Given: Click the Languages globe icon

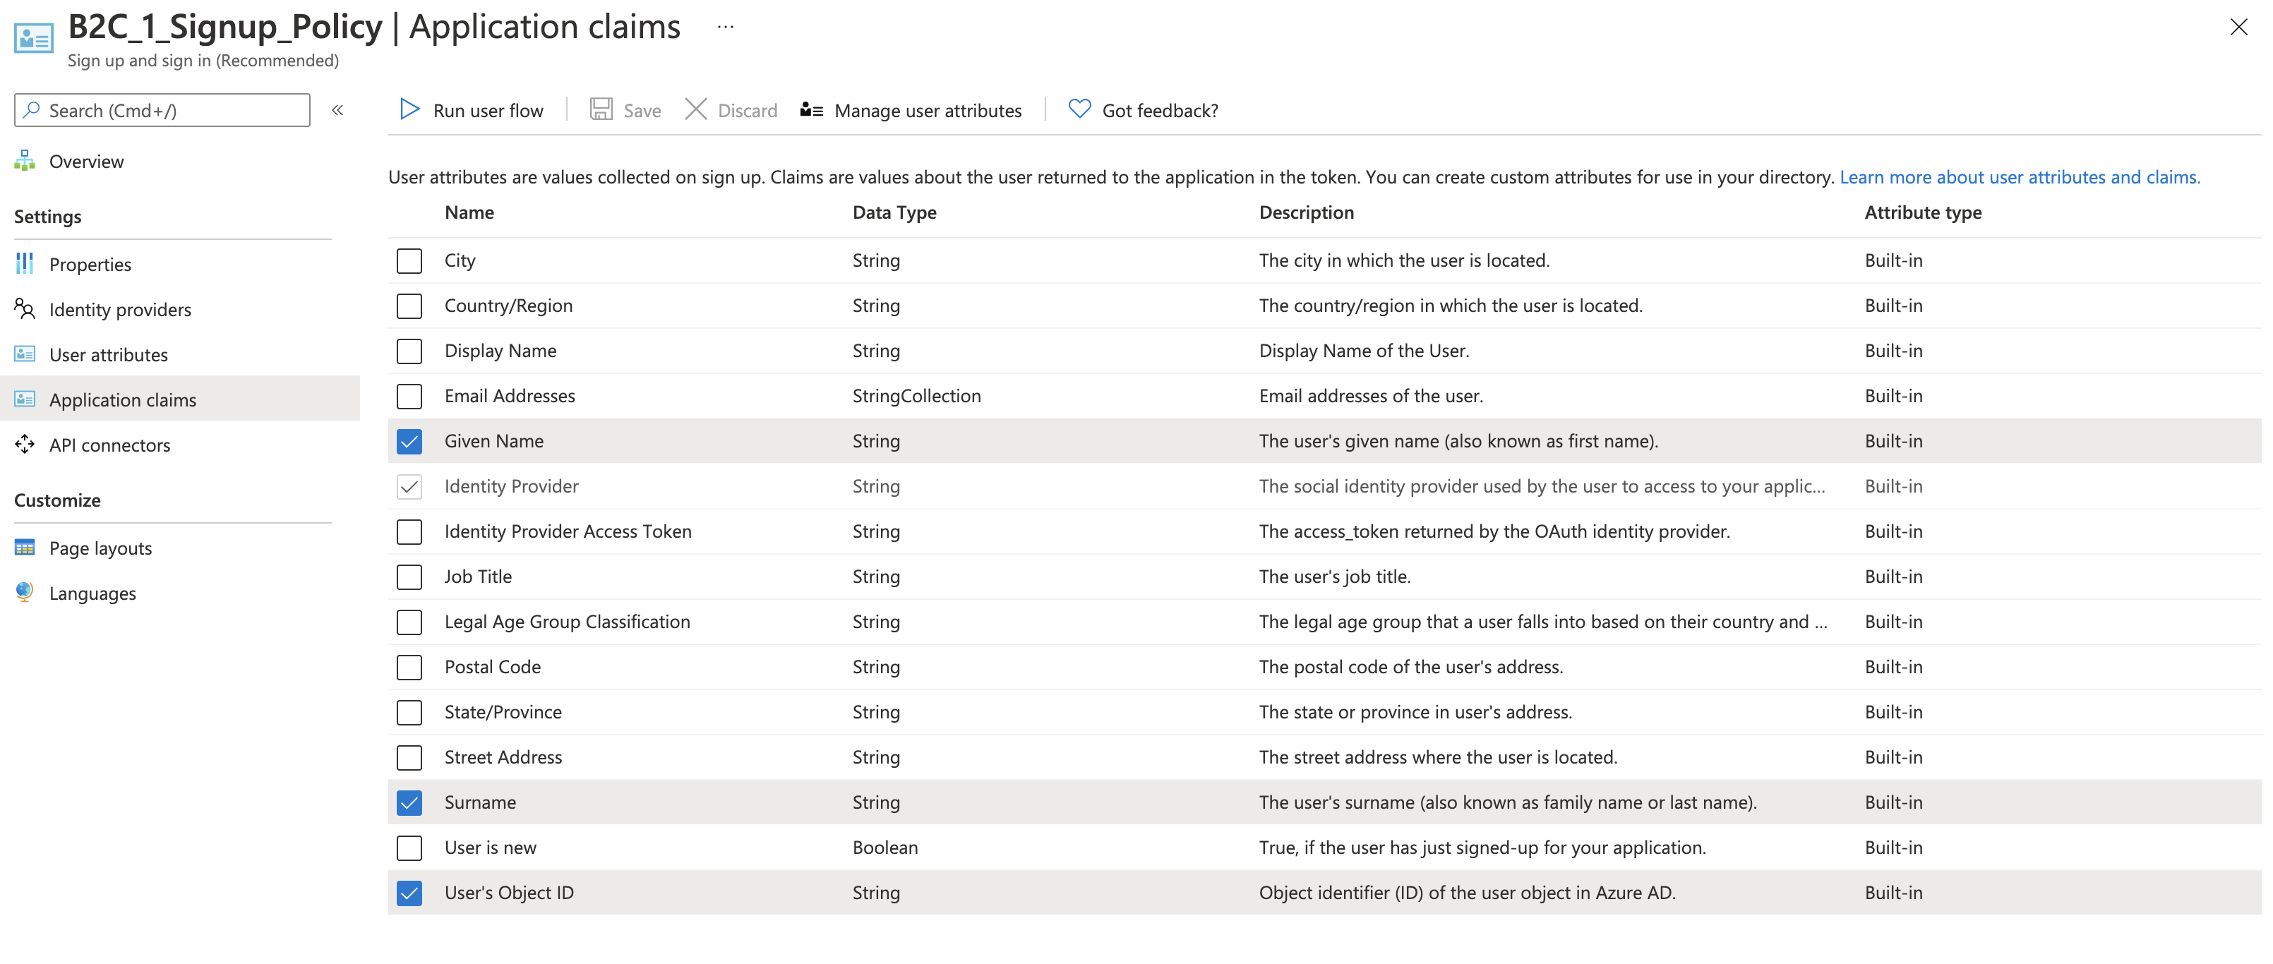Looking at the screenshot, I should 25,592.
